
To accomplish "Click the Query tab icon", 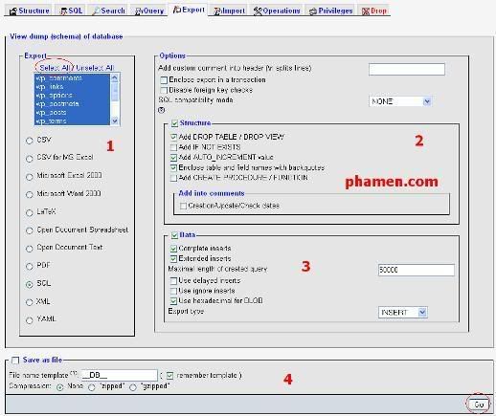I will click(x=138, y=11).
